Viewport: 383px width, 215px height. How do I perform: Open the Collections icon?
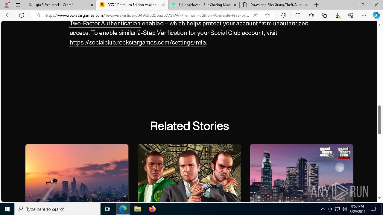point(324,15)
